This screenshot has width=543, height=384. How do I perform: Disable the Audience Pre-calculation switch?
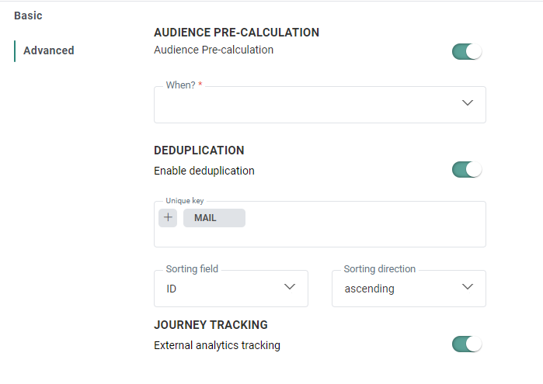(467, 52)
